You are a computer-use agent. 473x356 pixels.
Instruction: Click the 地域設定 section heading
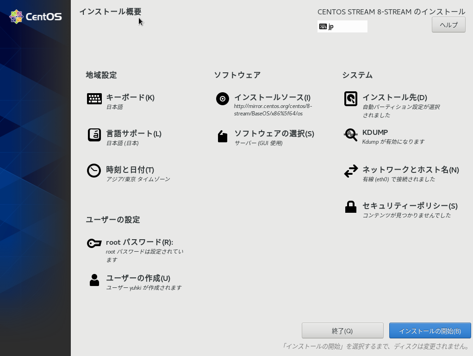click(x=101, y=75)
